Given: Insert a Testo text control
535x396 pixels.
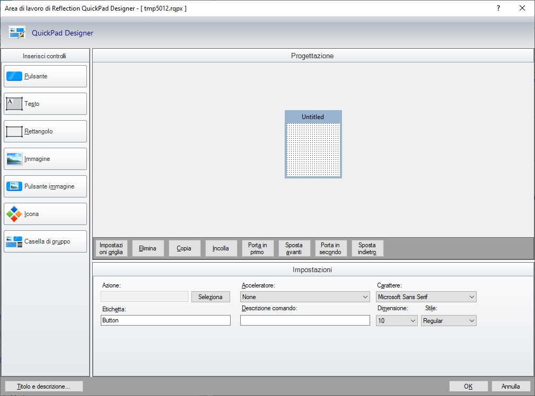Looking at the screenshot, I should point(45,104).
